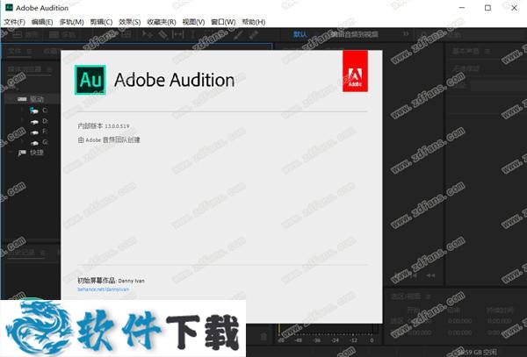Image resolution: width=527 pixels, height=357 pixels.
Task: Click the Au logo in about dialog
Action: 90,80
